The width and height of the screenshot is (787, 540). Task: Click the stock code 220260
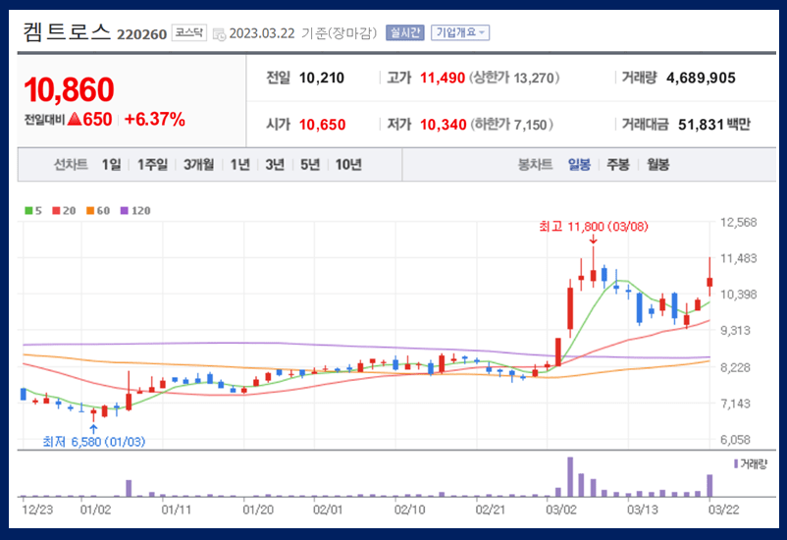(x=141, y=34)
